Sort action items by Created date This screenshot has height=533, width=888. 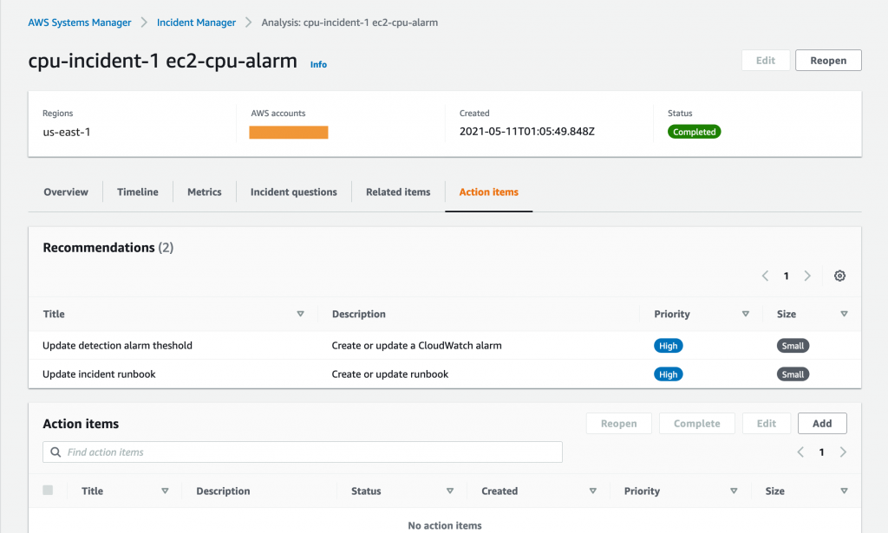pos(593,490)
